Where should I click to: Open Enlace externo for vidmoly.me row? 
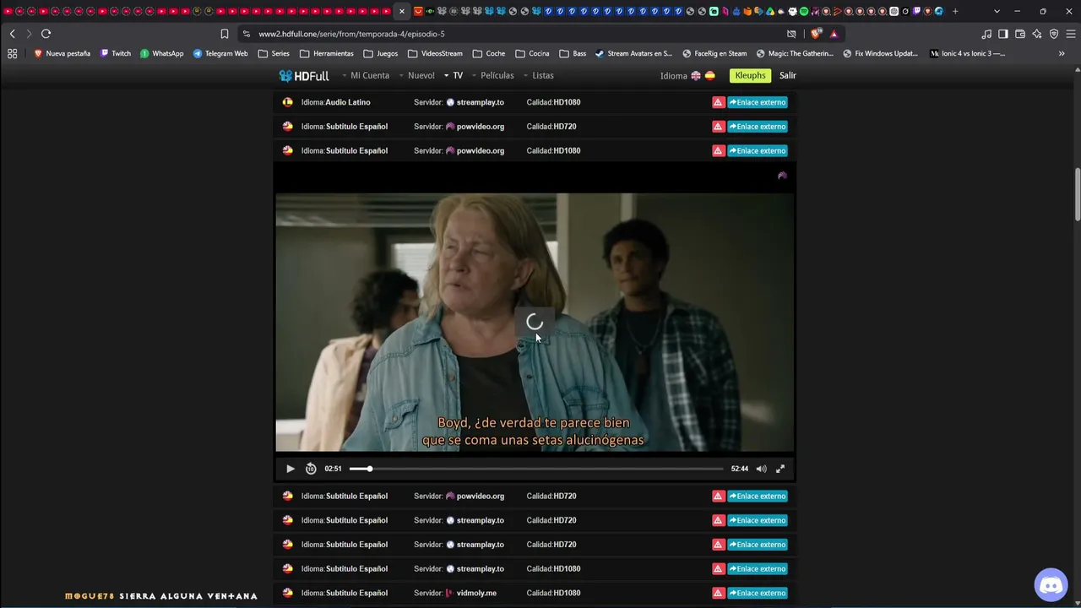click(758, 593)
